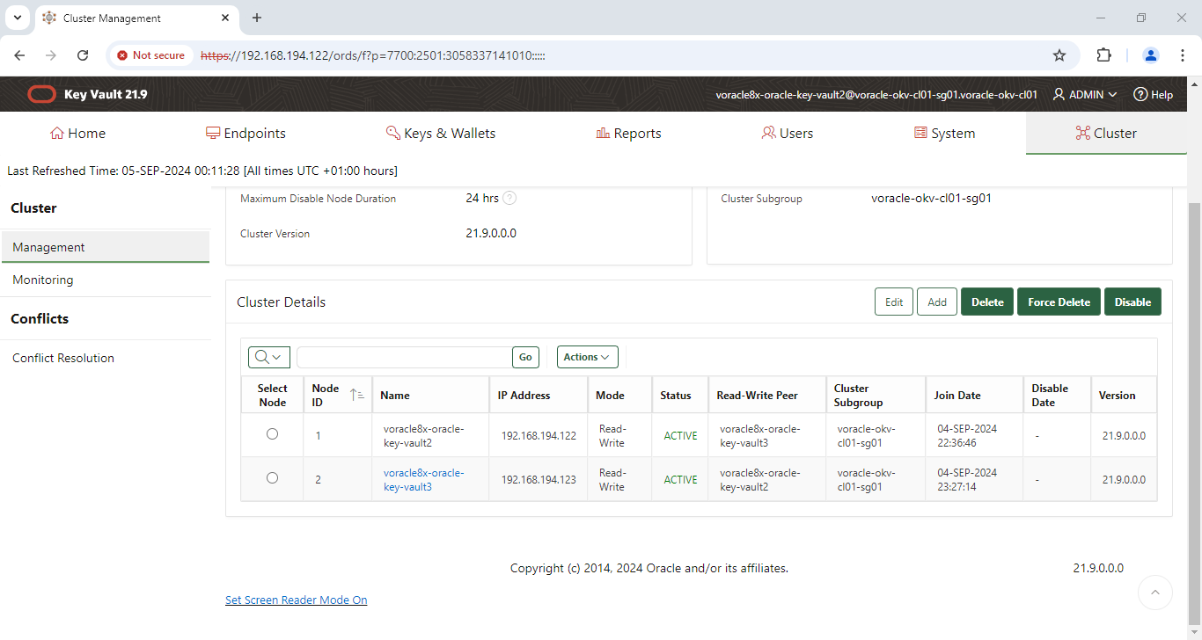Open voracle8x-oracle-key-vault3 node link
Viewport: 1202px width, 640px height.
pos(424,479)
